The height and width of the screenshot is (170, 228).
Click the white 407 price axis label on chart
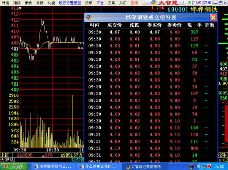15,49
